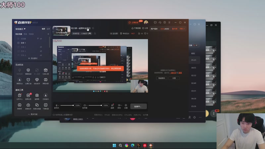
Task: Click 添加素材 add source button
Action: pyautogui.click(x=33, y=58)
